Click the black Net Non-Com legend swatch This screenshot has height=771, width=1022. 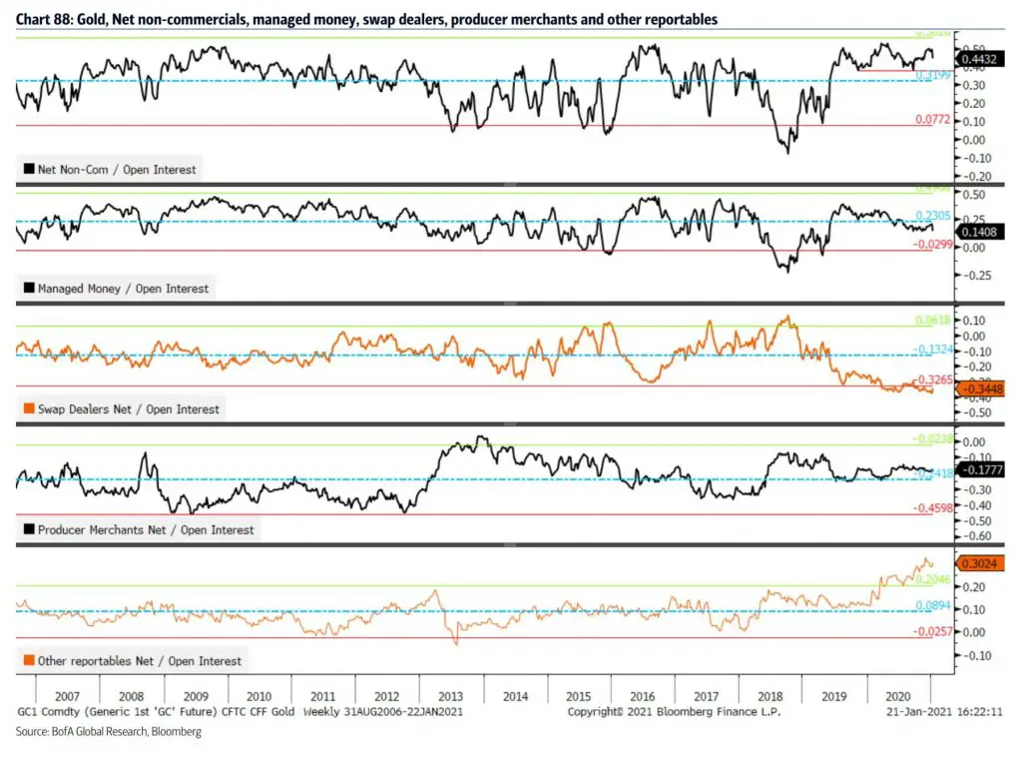[x=29, y=169]
